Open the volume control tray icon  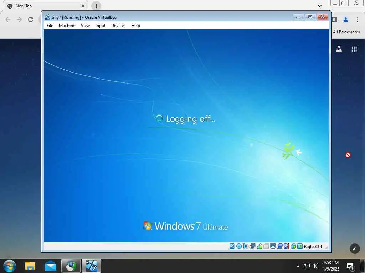315,266
